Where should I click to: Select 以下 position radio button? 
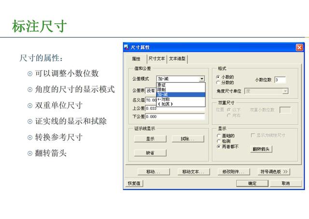point(229,110)
